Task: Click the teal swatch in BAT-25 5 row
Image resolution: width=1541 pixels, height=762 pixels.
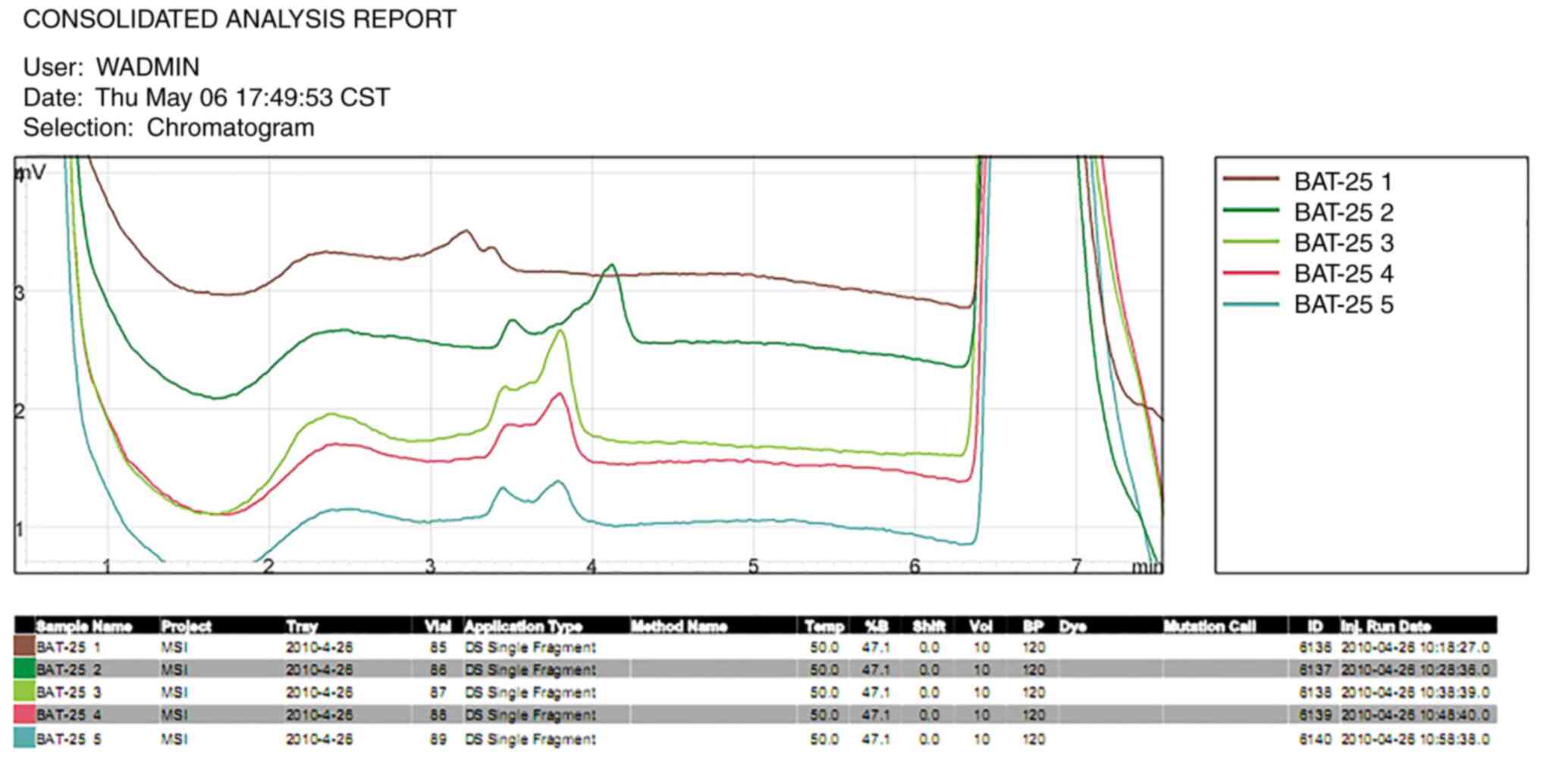Action: click(x=24, y=738)
